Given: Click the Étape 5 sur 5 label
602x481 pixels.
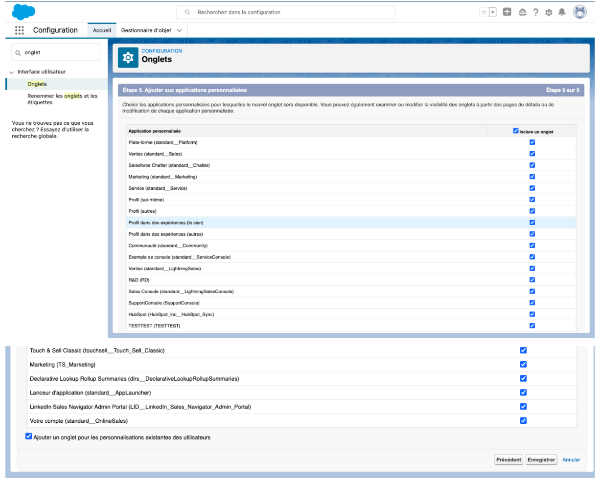Looking at the screenshot, I should coord(563,90).
